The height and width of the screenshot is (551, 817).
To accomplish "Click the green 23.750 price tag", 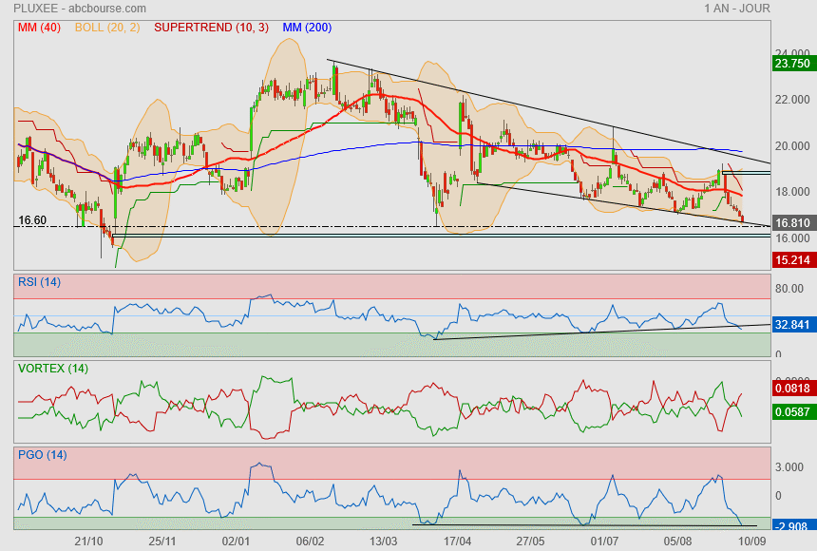I will [792, 64].
